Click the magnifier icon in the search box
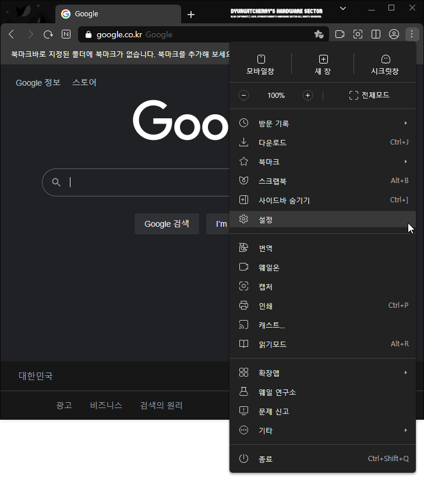 pyautogui.click(x=56, y=182)
